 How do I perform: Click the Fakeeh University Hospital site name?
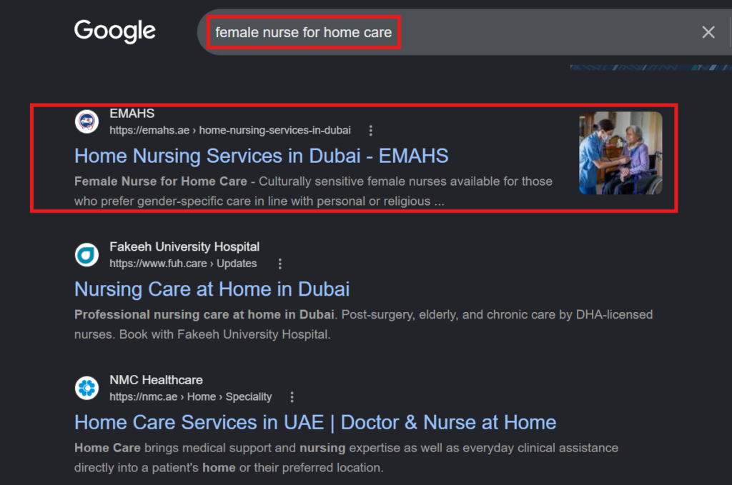coord(184,246)
